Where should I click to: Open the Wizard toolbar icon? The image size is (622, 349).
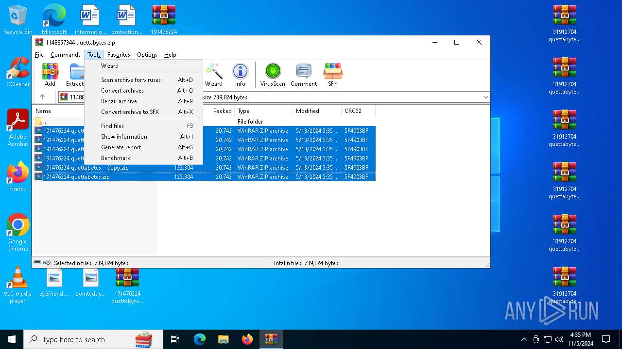[x=213, y=75]
